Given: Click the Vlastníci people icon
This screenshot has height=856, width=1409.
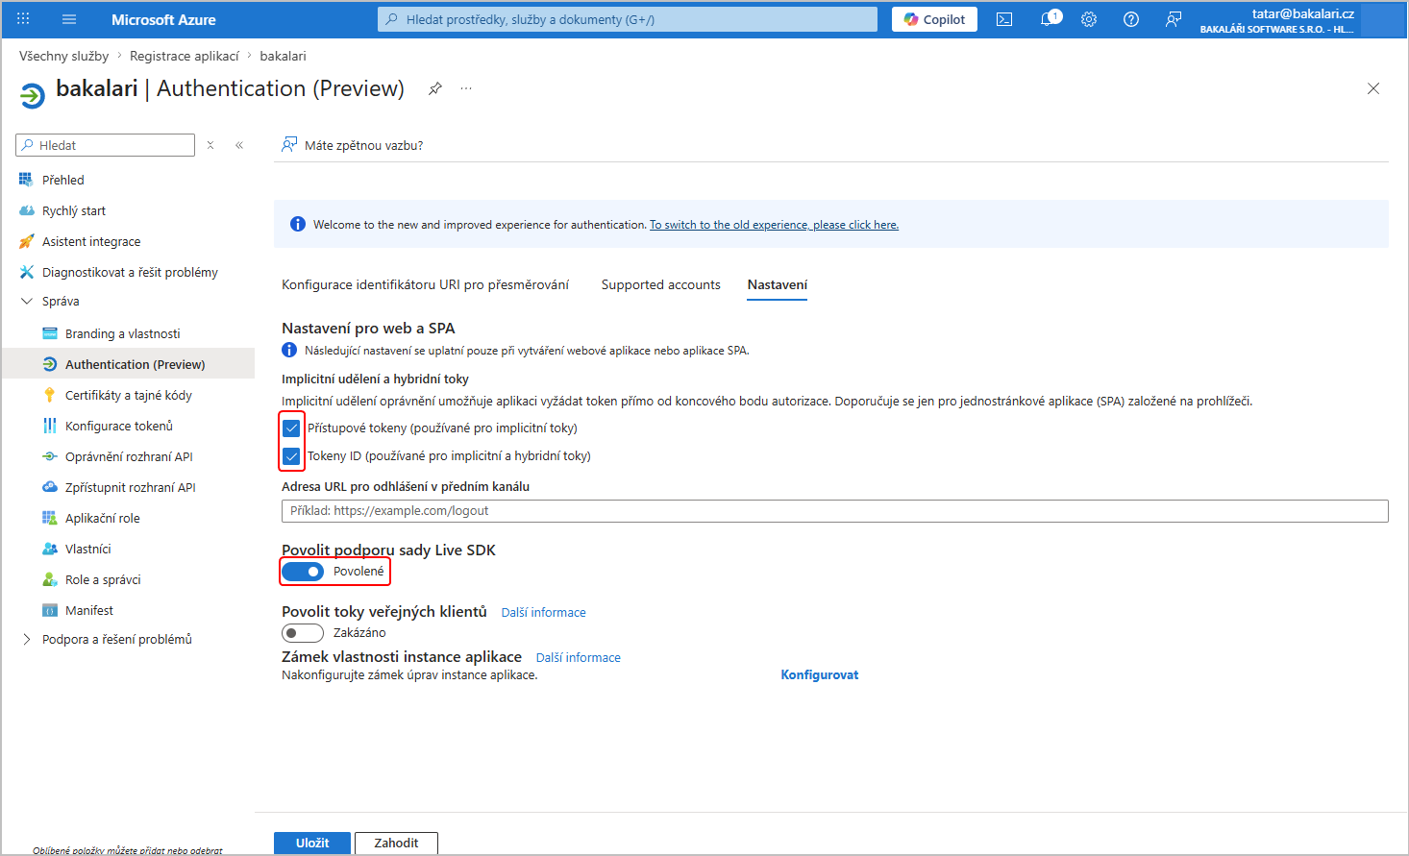Looking at the screenshot, I should (50, 549).
